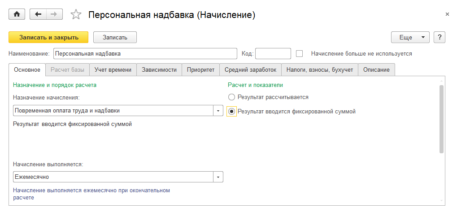The width and height of the screenshot is (457, 212).
Task: Open the 'Начисление выполняется' dropdown arrow
Action: [218, 177]
